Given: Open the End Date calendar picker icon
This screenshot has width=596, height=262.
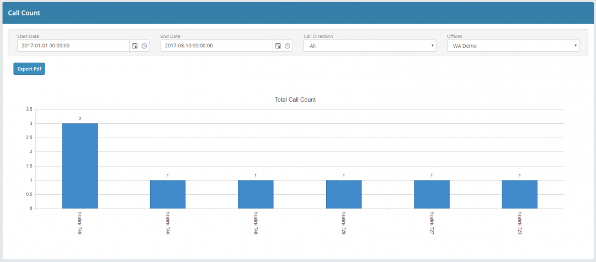Looking at the screenshot, I should (278, 46).
